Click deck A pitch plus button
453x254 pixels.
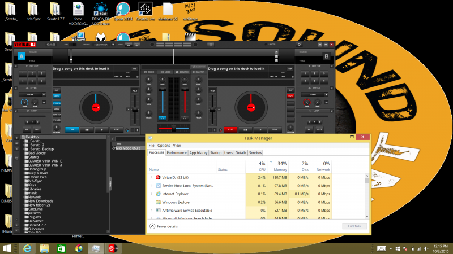[137, 130]
